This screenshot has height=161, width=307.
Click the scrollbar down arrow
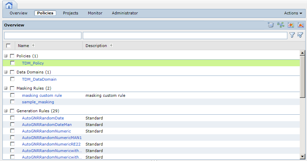click(303, 157)
